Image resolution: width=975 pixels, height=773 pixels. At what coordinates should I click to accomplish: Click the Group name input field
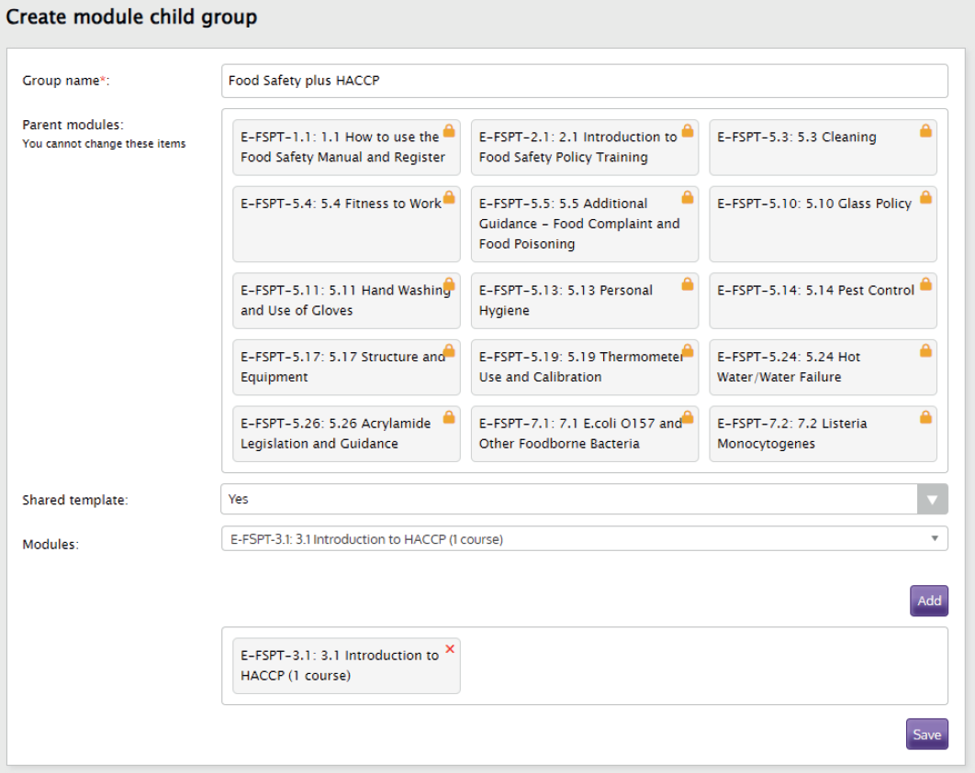[584, 81]
